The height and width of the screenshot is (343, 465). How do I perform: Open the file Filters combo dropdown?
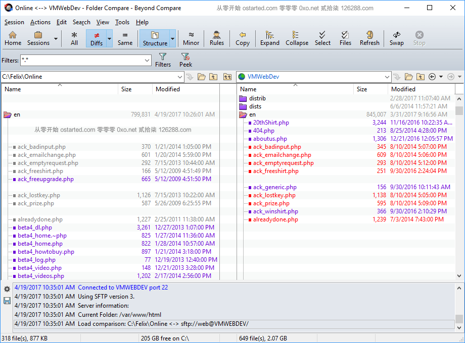pyautogui.click(x=147, y=61)
